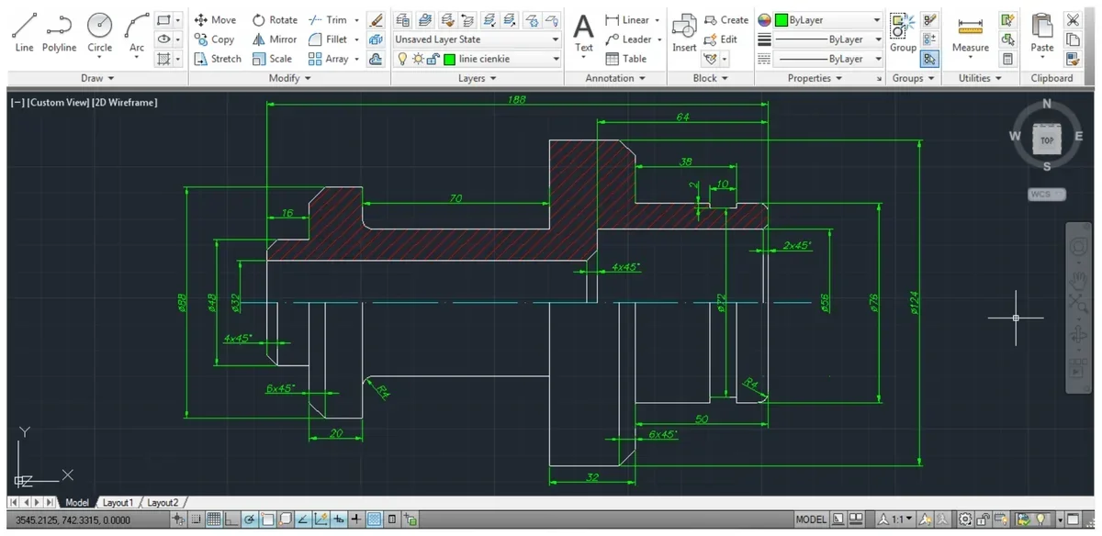Pick the Arc tool
Viewport: 1102px width, 536px height.
pyautogui.click(x=137, y=32)
